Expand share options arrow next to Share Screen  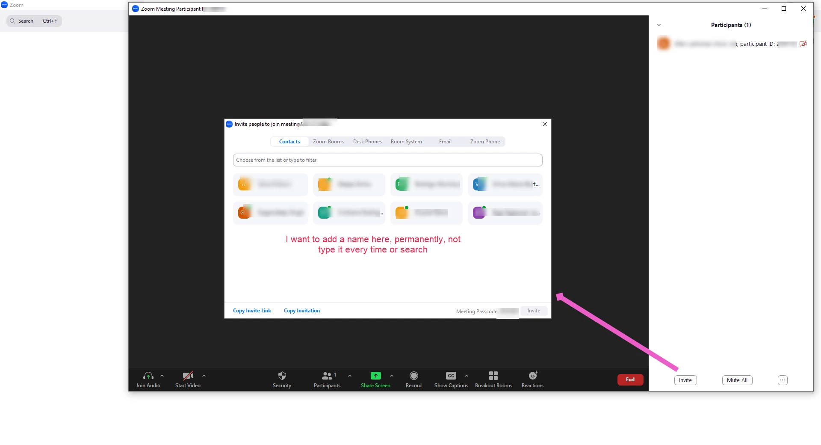point(392,376)
